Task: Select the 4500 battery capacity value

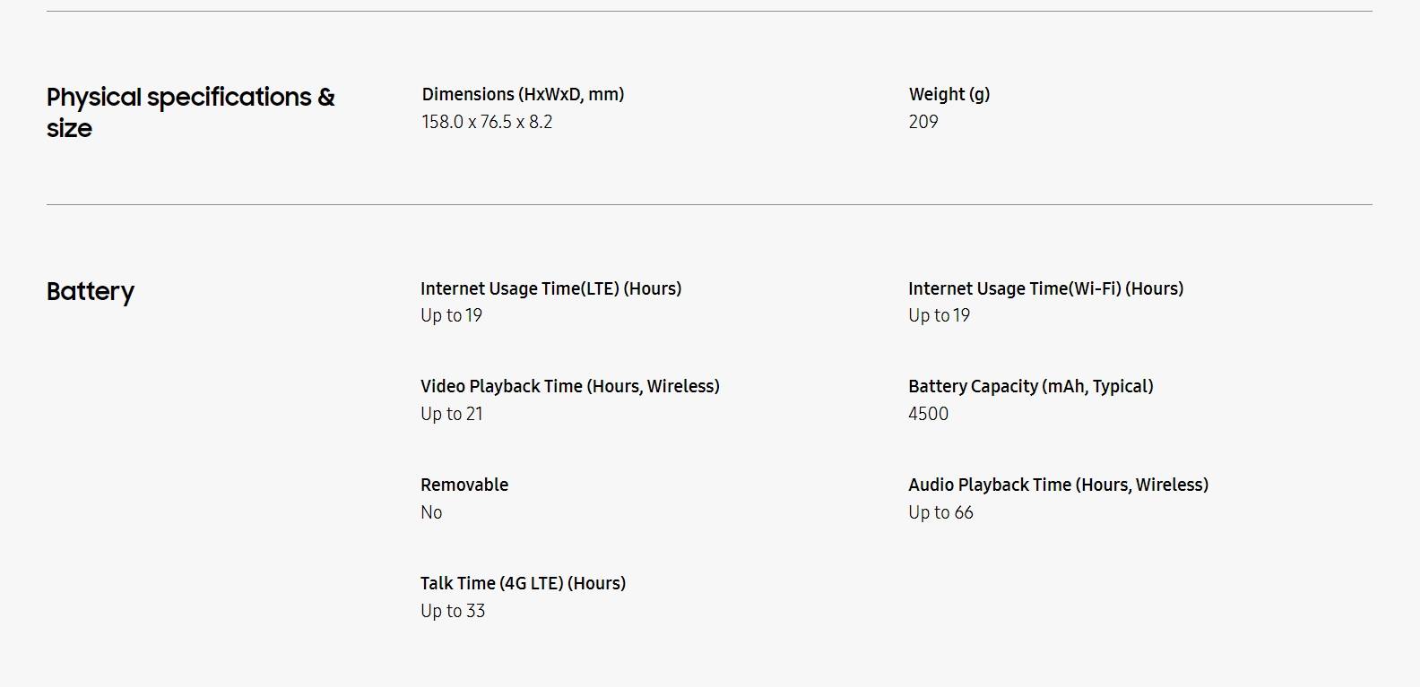Action: tap(928, 414)
